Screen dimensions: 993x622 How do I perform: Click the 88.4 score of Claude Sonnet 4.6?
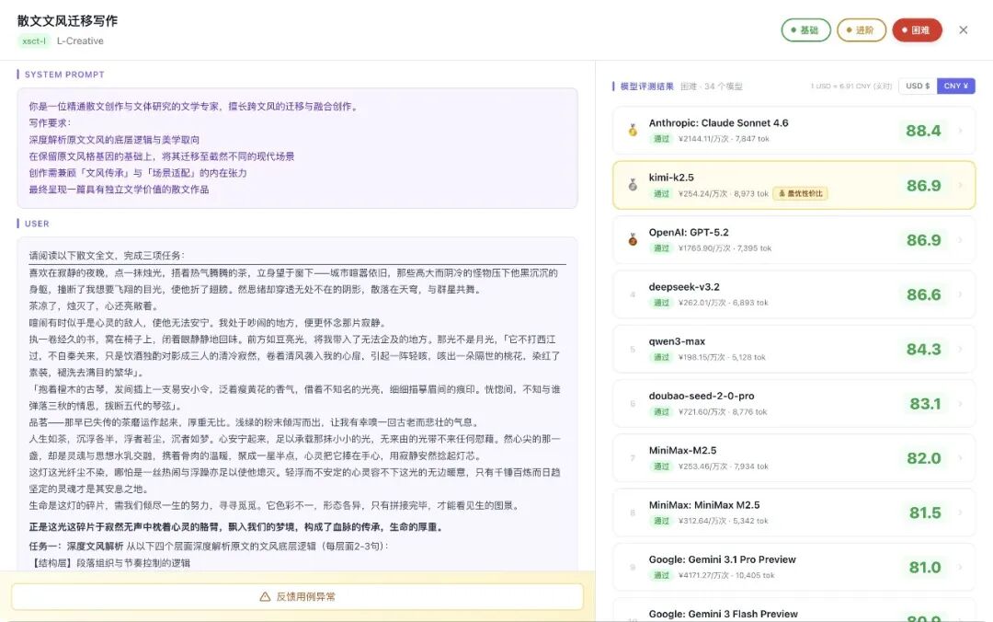point(922,131)
